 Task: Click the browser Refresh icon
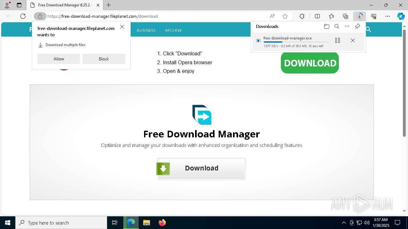tap(23, 16)
